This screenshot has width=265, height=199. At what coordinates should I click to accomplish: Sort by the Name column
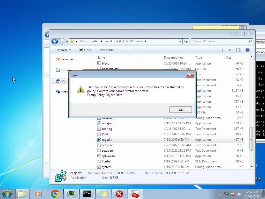[x=101, y=57]
